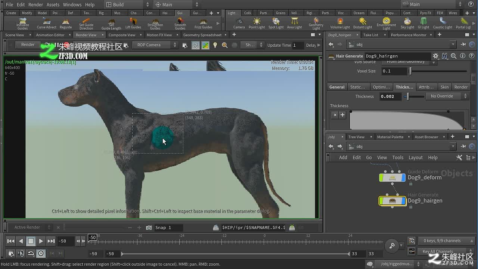
Task: Select the Smooth Guides shelf tool
Action: tap(180, 24)
